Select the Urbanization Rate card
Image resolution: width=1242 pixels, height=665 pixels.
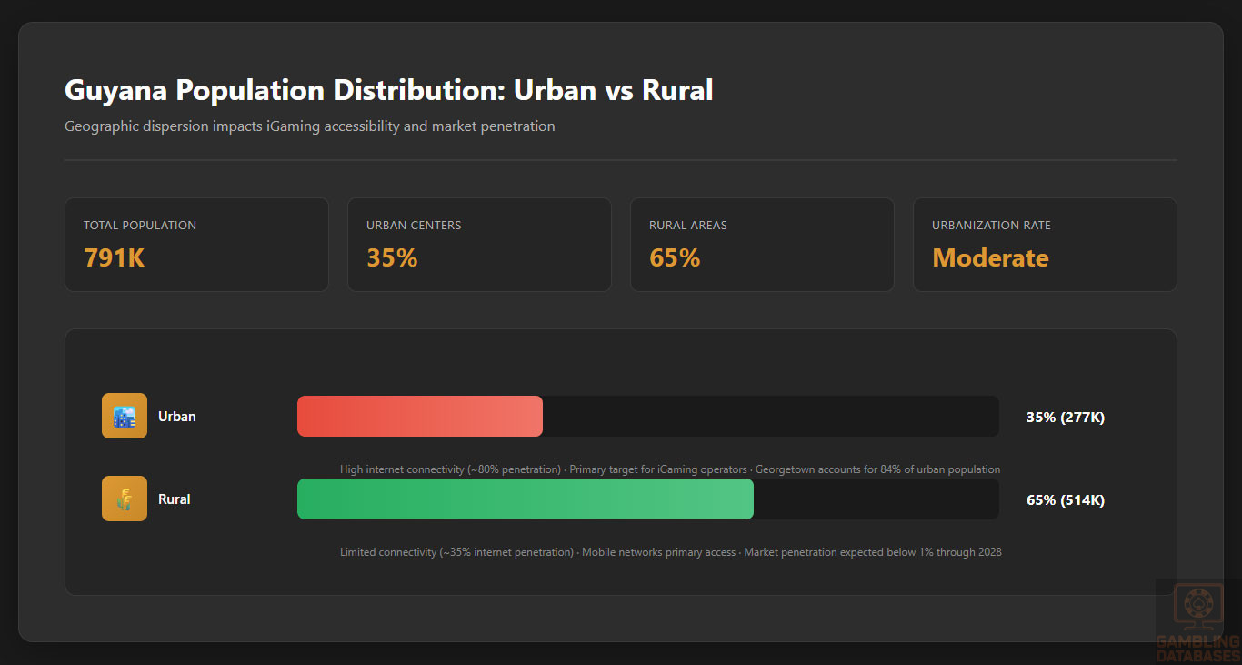point(1045,245)
